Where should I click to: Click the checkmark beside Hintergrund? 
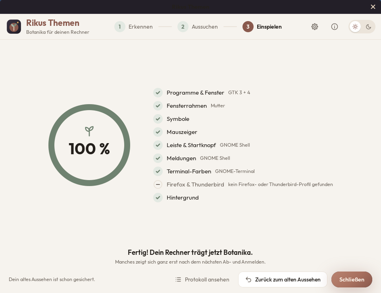click(x=158, y=198)
